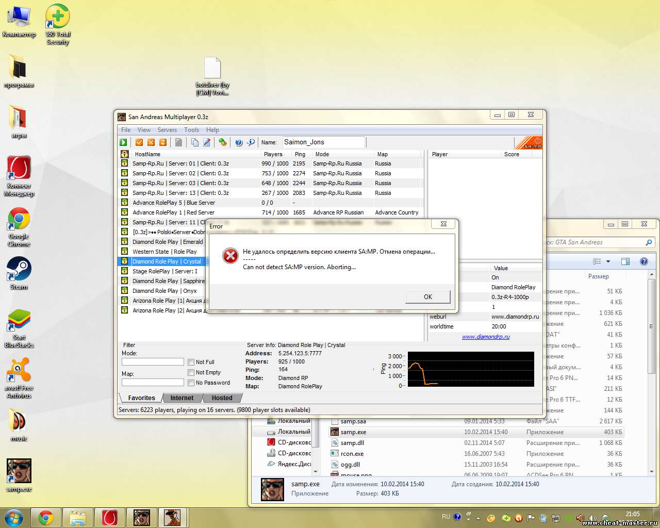Enable the Not Full filter checkbox
The width and height of the screenshot is (660, 528).
[x=191, y=362]
